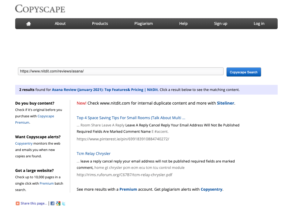Click Copysentry link below results
This screenshot has width=288, height=211.
[211, 189]
